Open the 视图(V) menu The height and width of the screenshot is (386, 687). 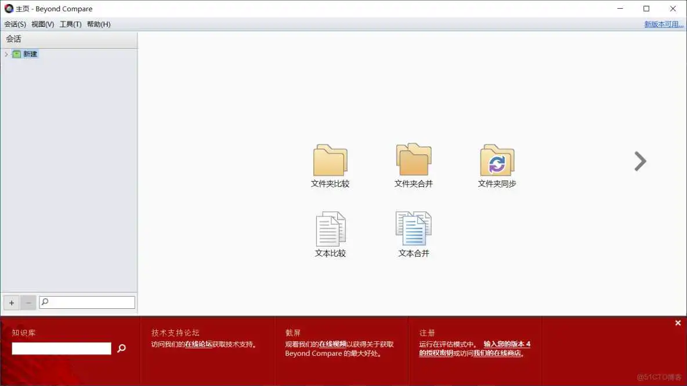click(x=43, y=24)
